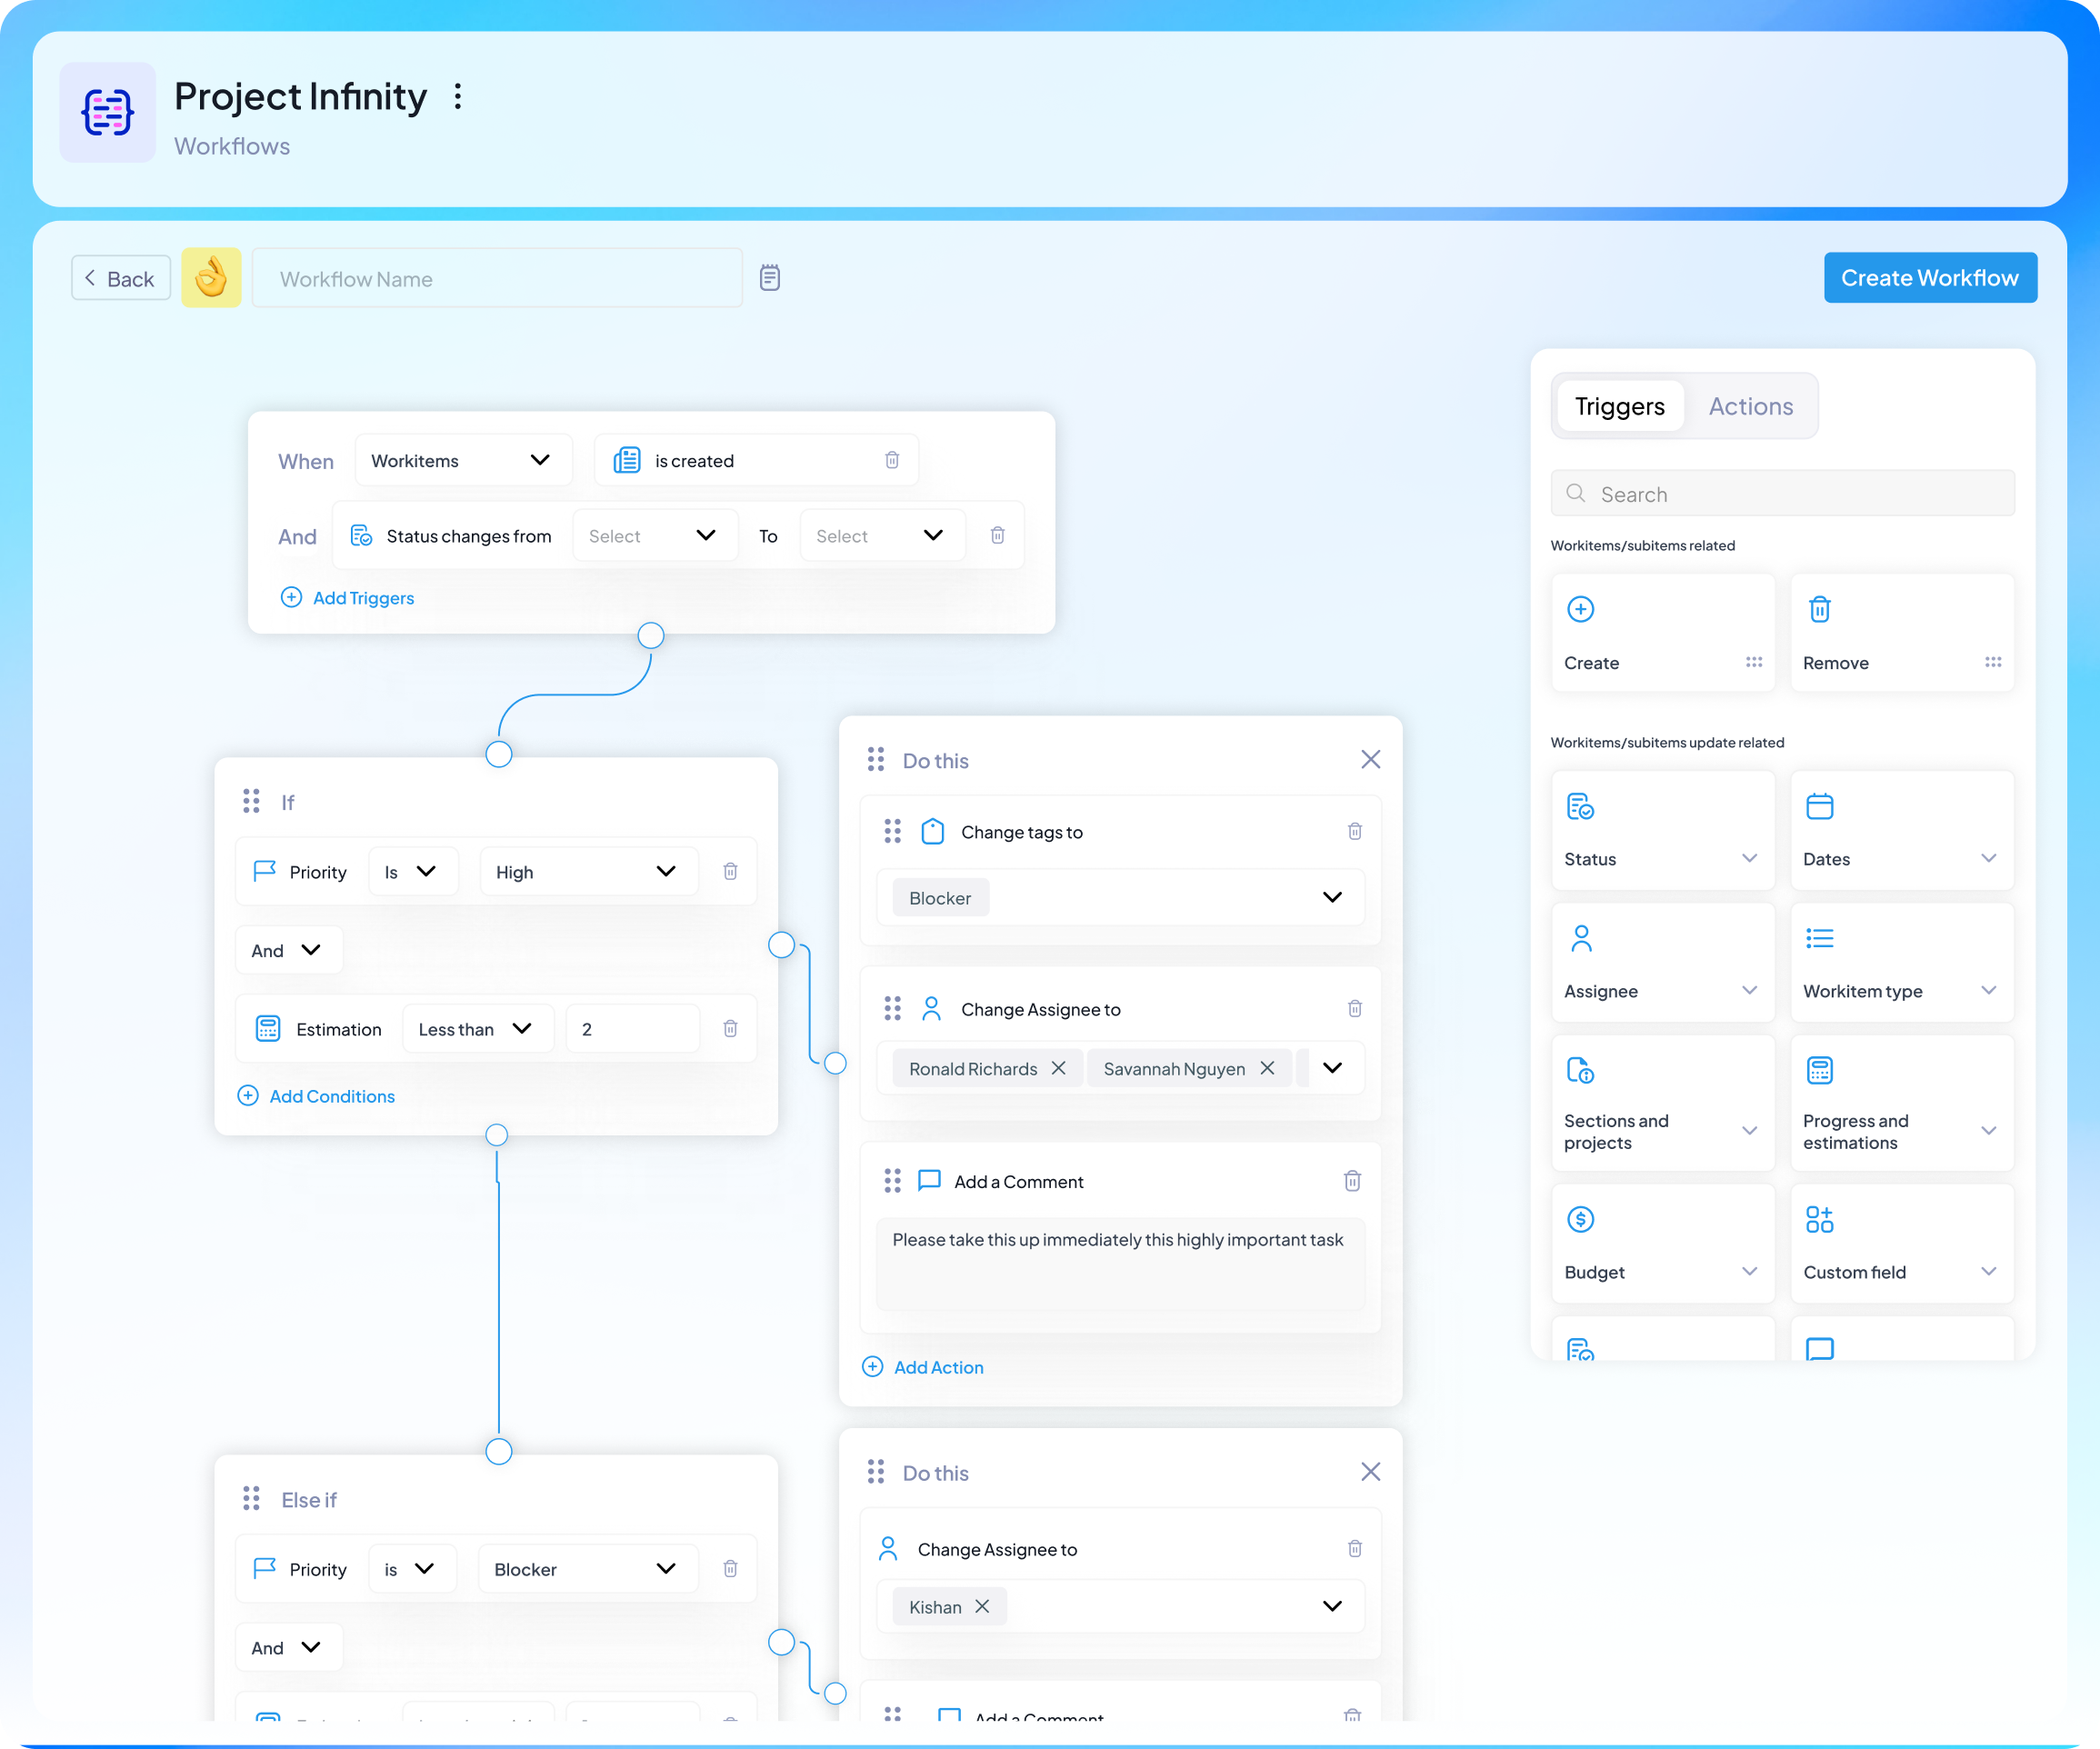Edit the comment text box

(1120, 1263)
